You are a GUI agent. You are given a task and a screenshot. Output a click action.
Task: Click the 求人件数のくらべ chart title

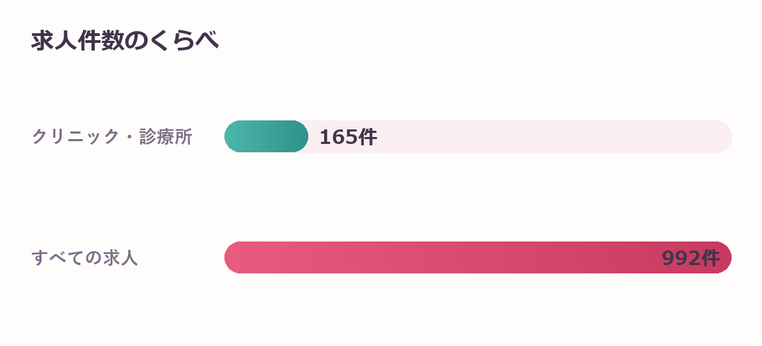(x=125, y=41)
